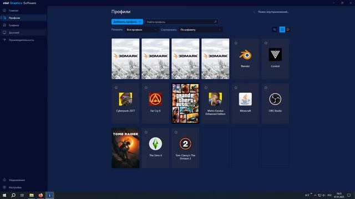Open Настройки (Settings) in the sidebar
This screenshot has height=199, width=355.
(x=23, y=187)
